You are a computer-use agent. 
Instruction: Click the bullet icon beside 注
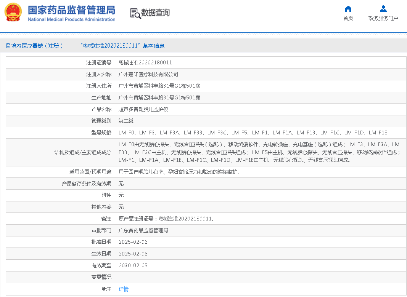coord(104,289)
